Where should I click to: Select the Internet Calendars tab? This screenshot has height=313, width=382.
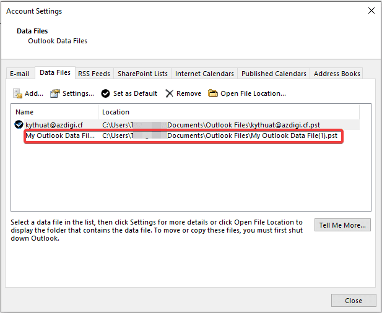[204, 74]
